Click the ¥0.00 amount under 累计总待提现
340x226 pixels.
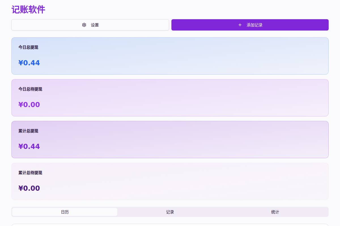pyautogui.click(x=29, y=188)
